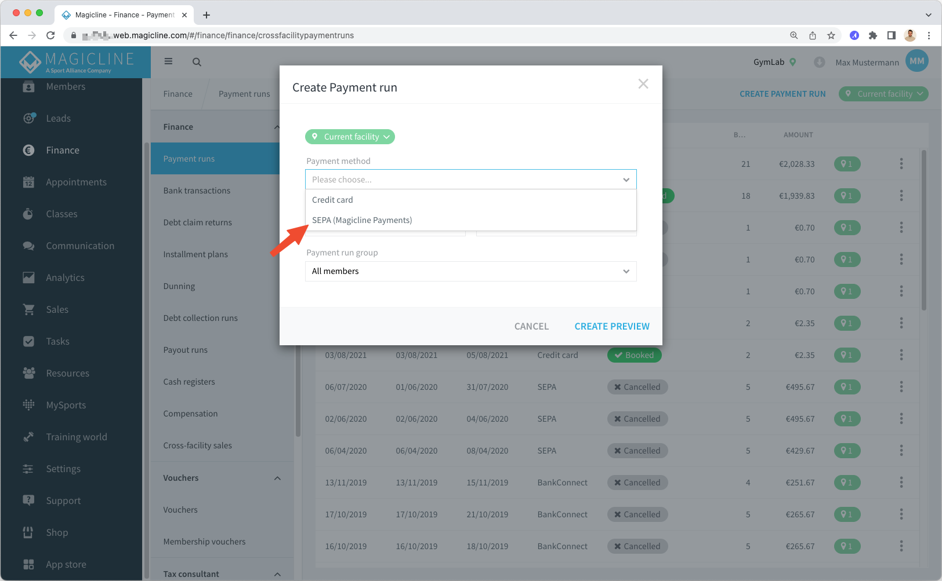Open Debt collection runs item
Viewport: 942px width, 581px height.
[x=200, y=318]
